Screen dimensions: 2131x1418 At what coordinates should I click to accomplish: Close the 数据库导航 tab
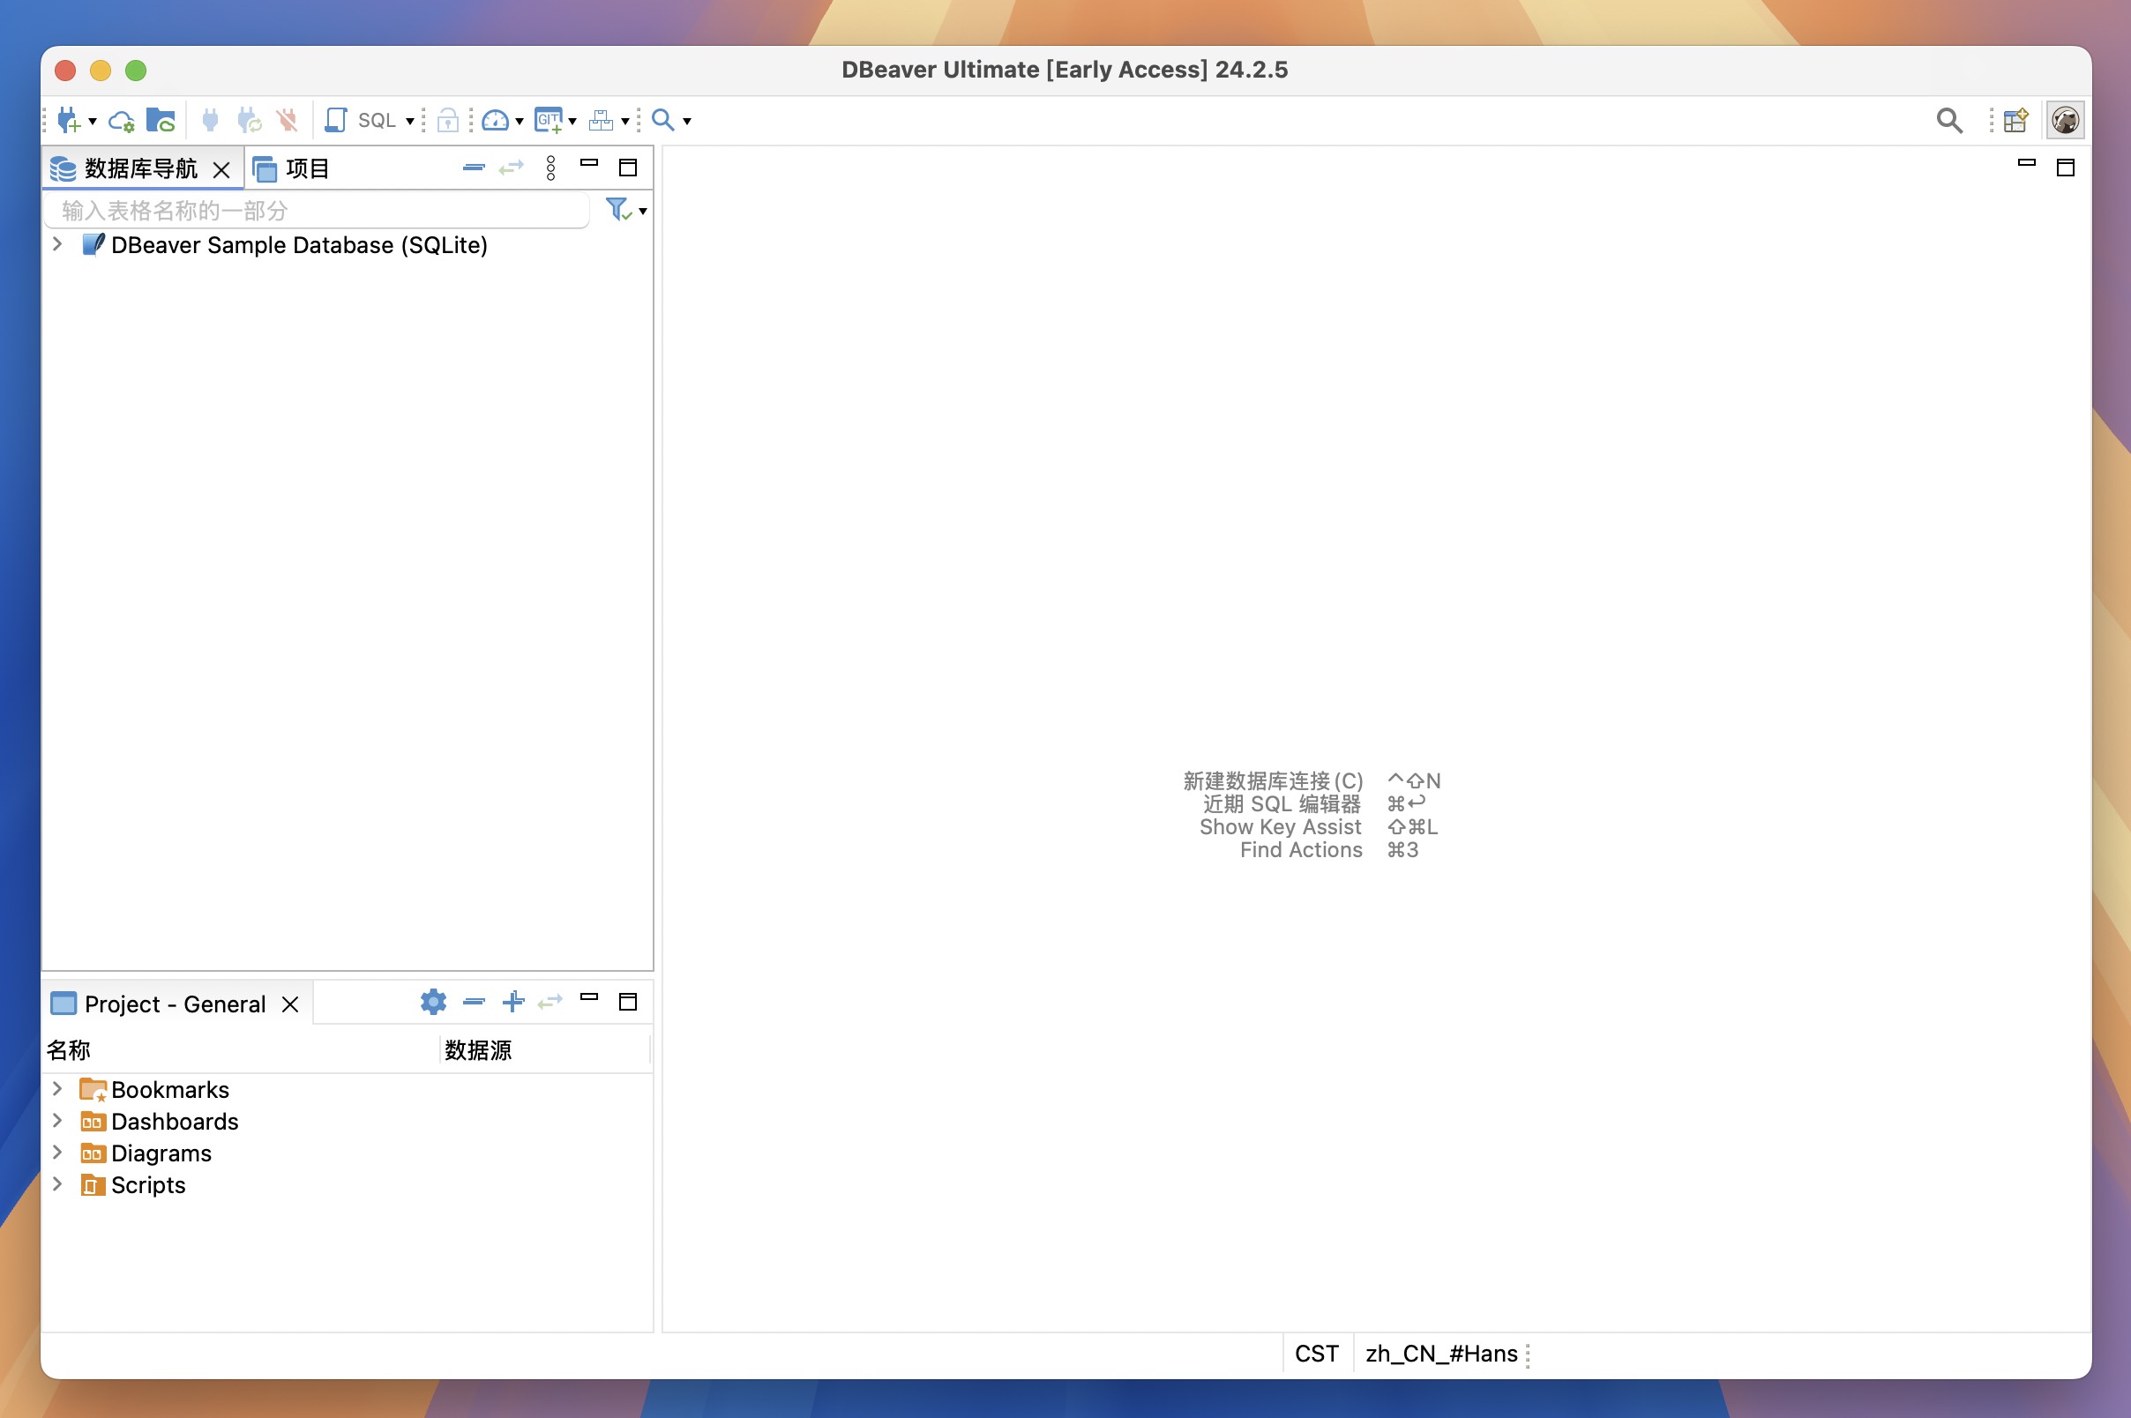pyautogui.click(x=221, y=169)
